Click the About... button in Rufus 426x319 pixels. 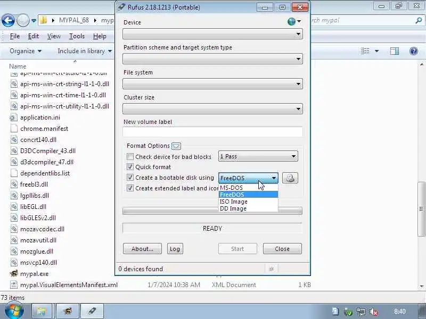coord(142,249)
